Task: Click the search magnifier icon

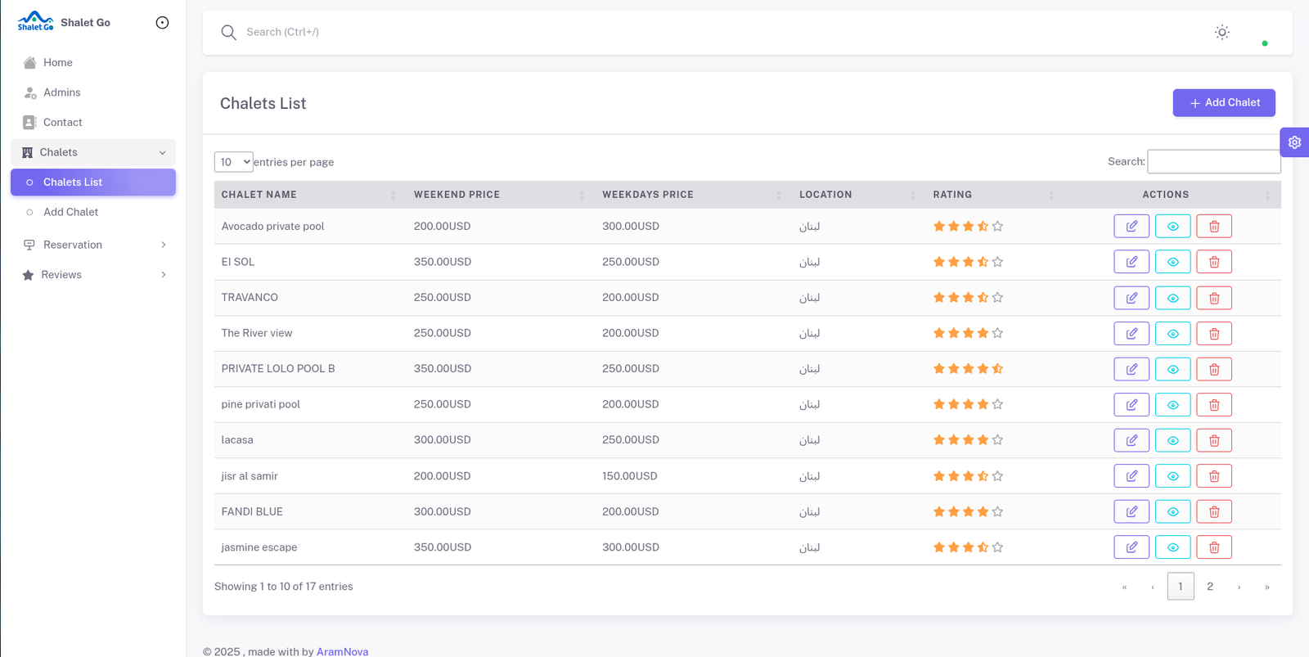Action: 228,33
